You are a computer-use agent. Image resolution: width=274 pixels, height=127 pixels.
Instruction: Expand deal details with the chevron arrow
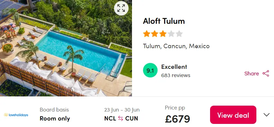pos(266,115)
